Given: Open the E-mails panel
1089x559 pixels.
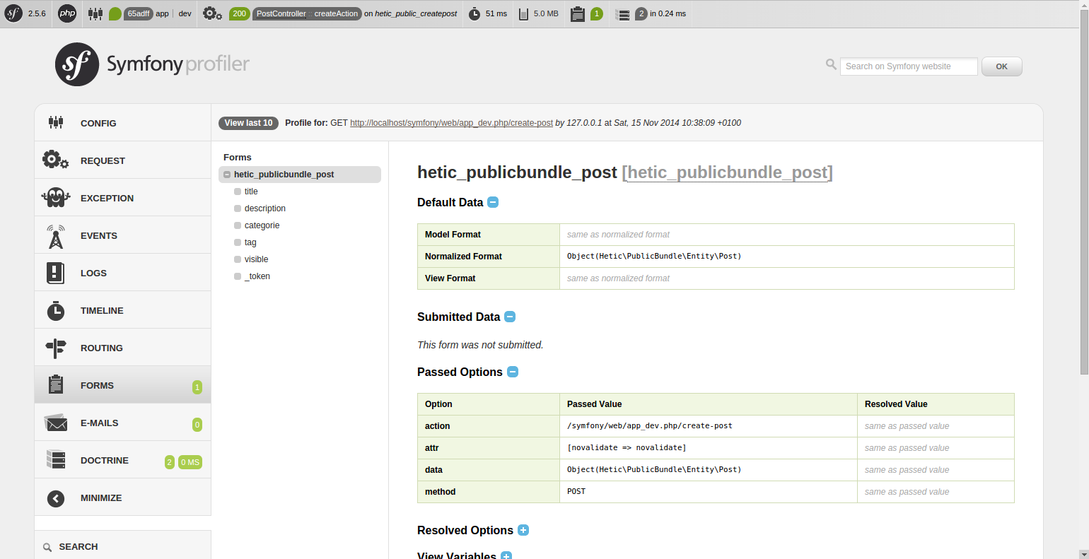Looking at the screenshot, I should pos(122,422).
